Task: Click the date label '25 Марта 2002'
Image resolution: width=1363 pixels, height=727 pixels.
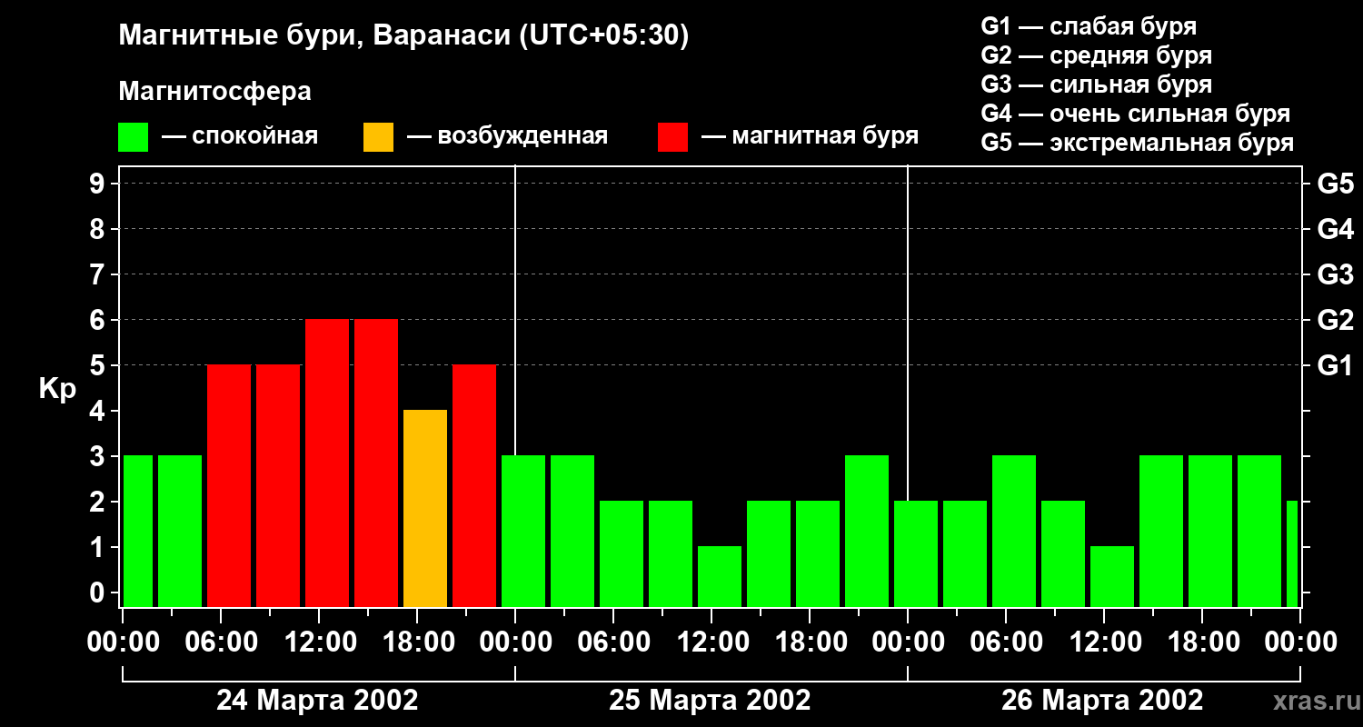Action: coord(710,700)
